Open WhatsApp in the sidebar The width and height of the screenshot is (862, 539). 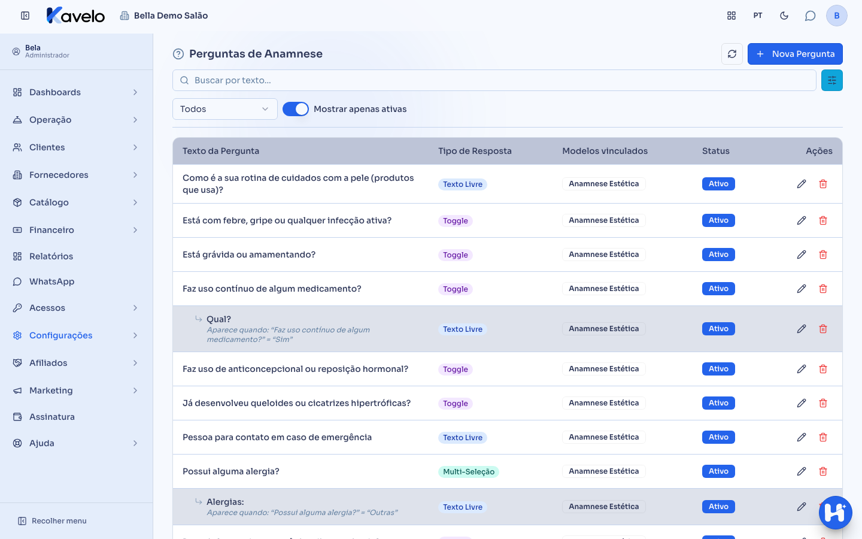pos(77,281)
